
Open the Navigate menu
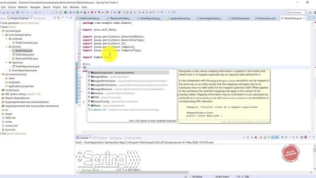[35, 7]
